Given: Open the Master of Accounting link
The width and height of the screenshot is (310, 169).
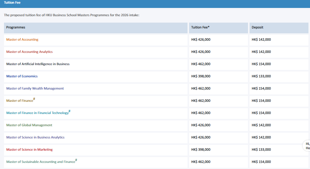Looking at the screenshot, I should tap(22, 39).
